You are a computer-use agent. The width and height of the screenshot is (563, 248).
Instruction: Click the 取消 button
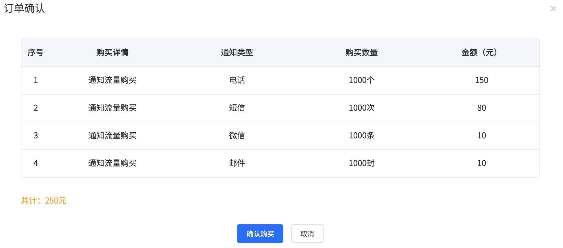click(307, 234)
